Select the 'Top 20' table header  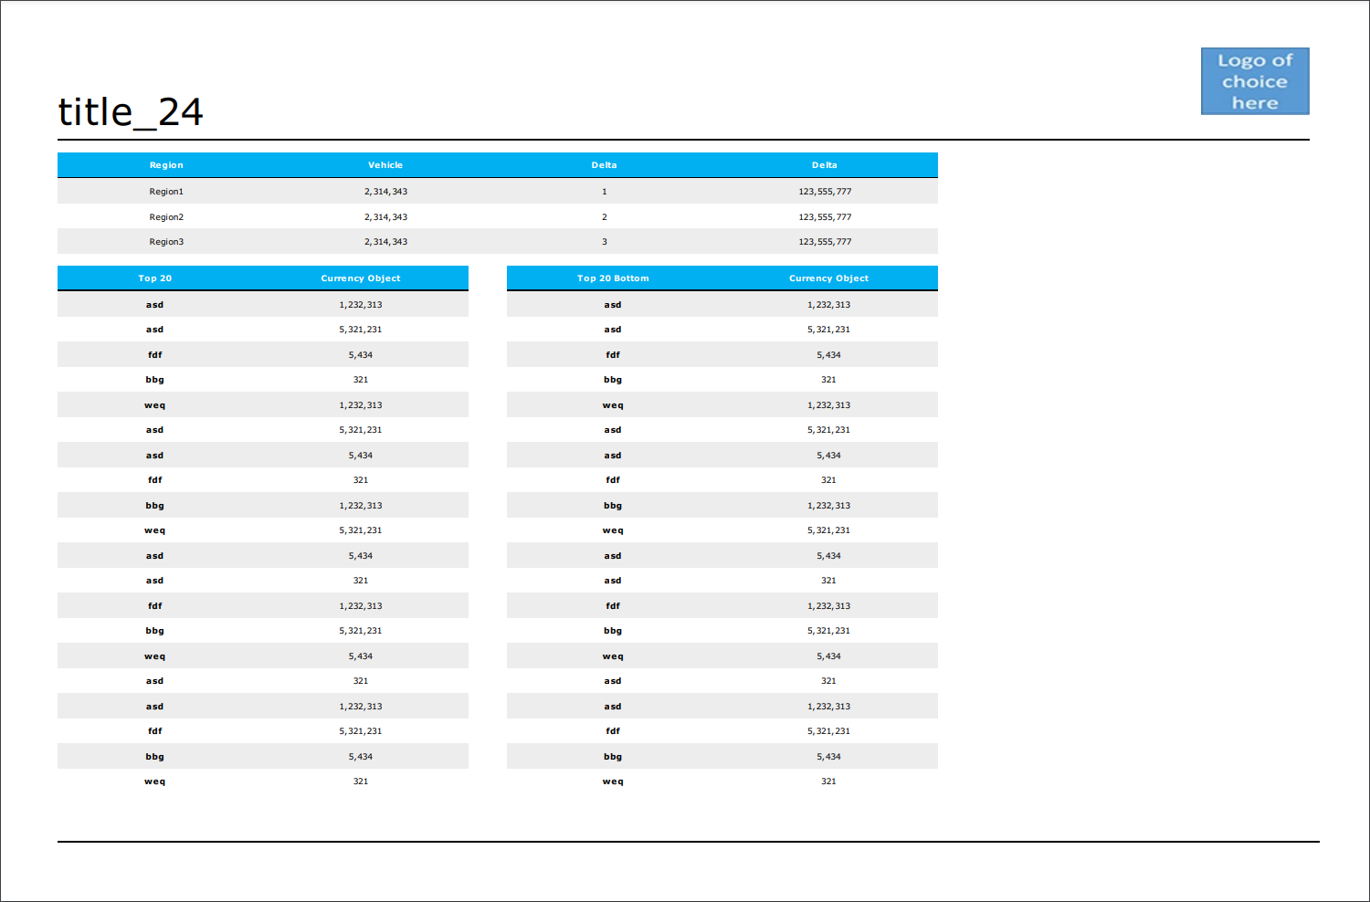(155, 278)
